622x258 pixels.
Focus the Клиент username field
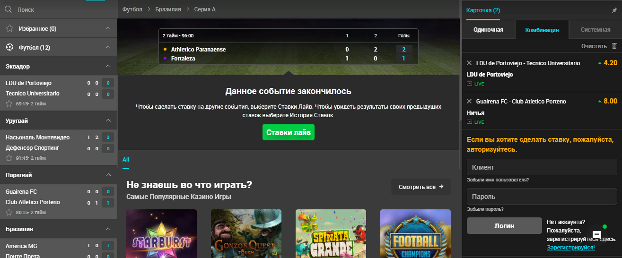click(x=542, y=167)
